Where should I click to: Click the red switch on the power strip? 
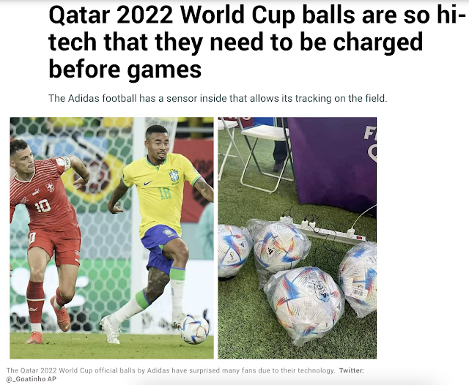[359, 238]
